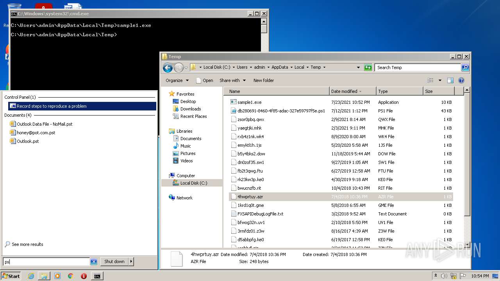Screen dimensions: 500x281
Task: Click the Start button
Action: [x=11, y=276]
